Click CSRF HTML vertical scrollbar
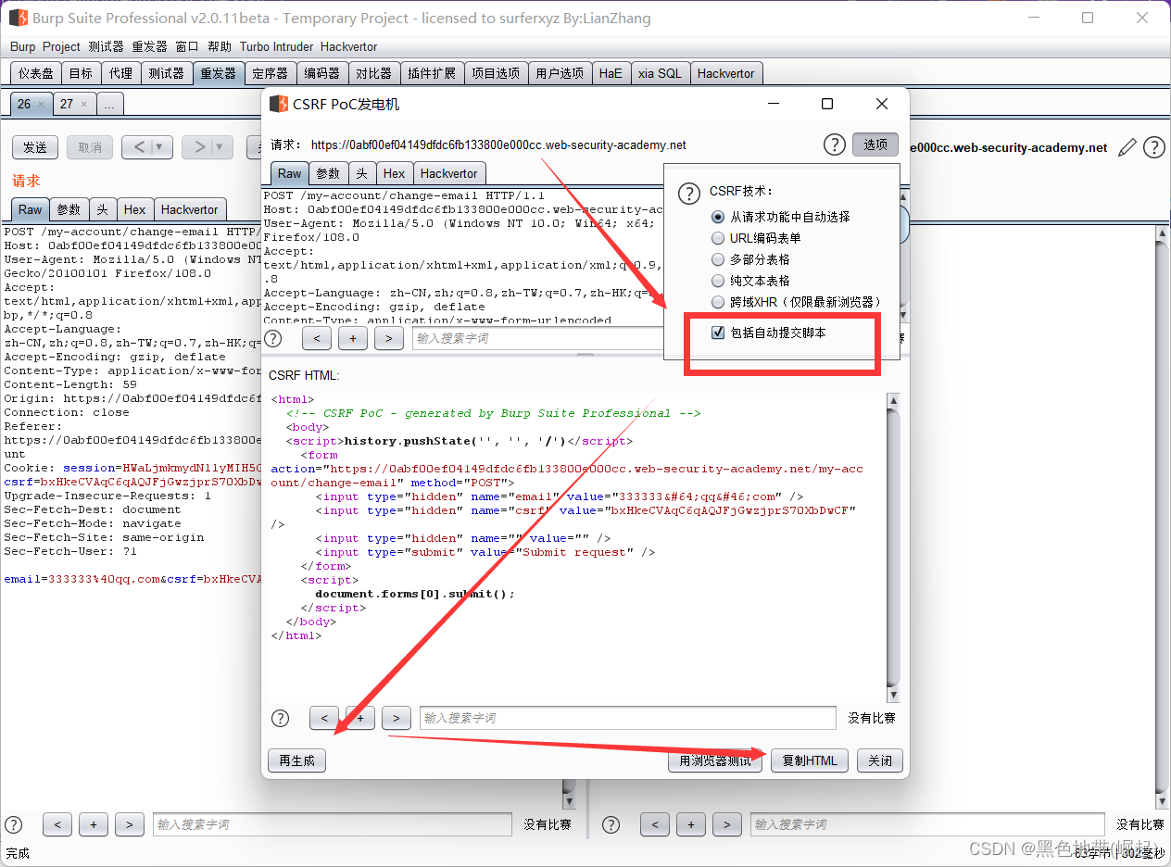 [893, 547]
